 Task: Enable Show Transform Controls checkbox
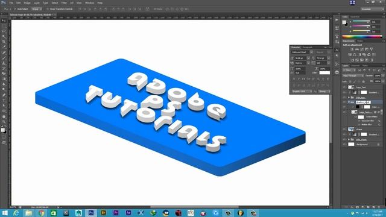(x=48, y=9)
